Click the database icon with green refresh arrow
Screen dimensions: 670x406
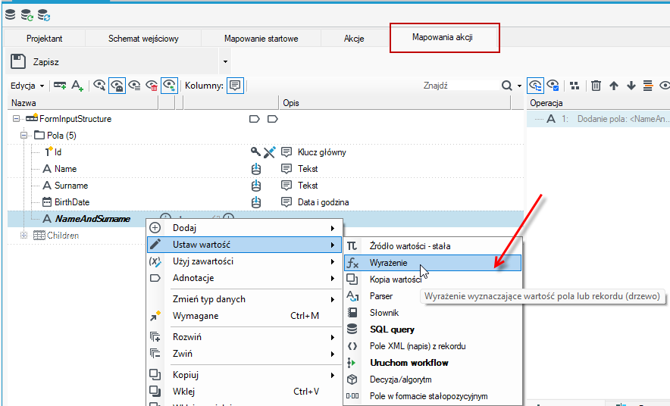point(27,15)
